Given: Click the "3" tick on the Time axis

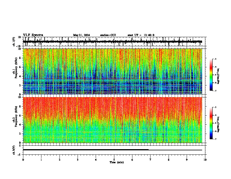Looking at the screenshot, I should (x=78, y=160).
